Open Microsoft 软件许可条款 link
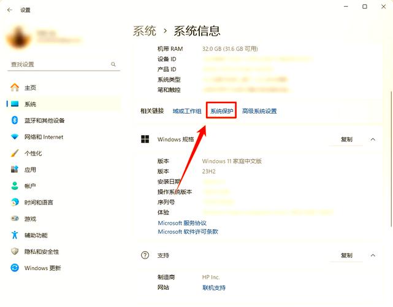The width and height of the screenshot is (393, 307). [188, 231]
